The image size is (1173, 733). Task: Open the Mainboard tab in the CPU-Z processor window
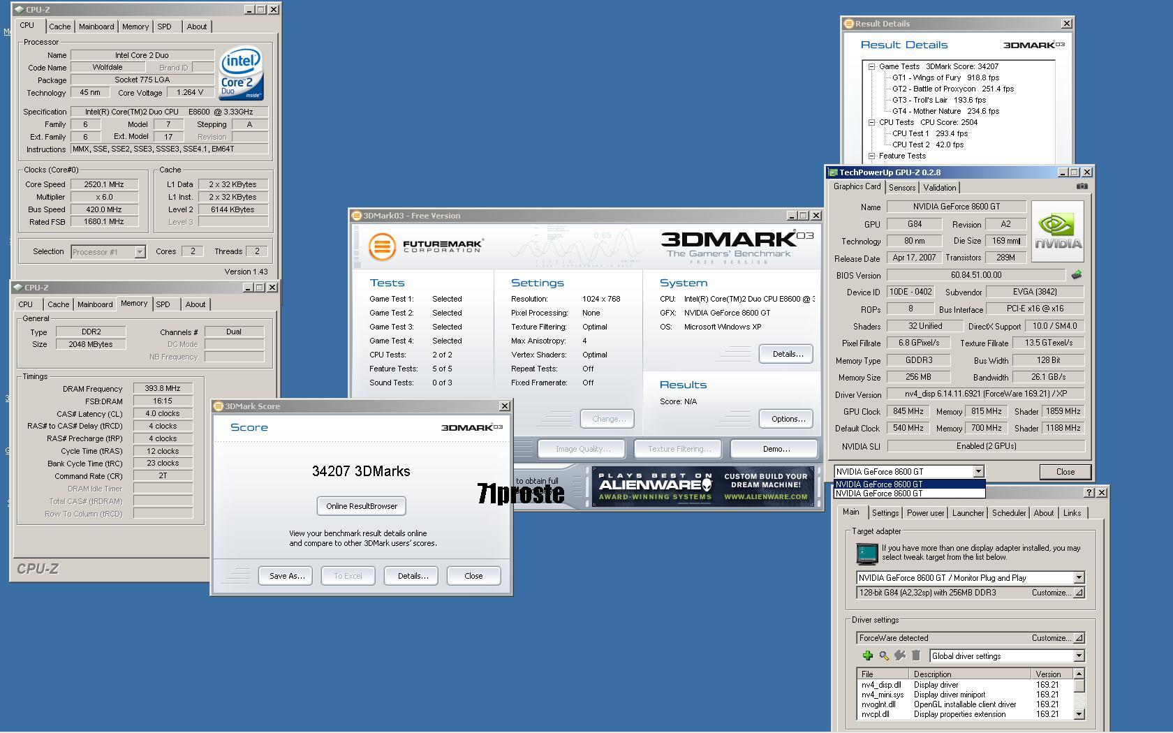(96, 27)
